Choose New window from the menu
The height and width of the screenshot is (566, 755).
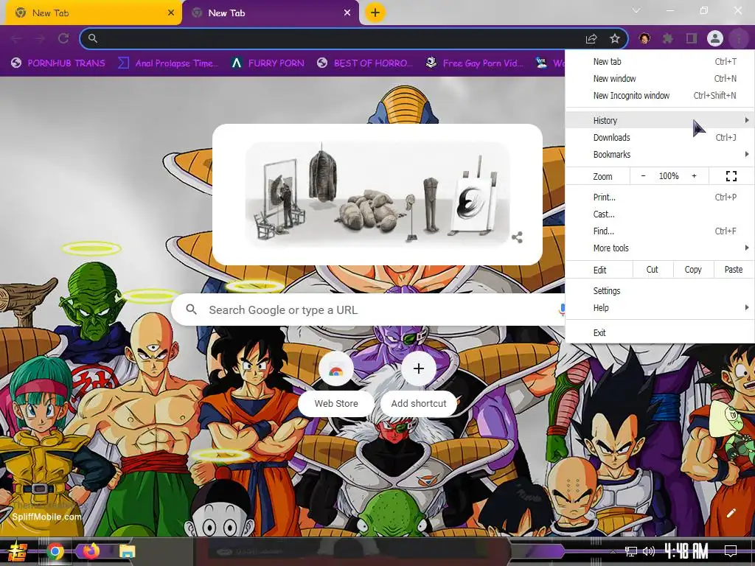click(660, 78)
